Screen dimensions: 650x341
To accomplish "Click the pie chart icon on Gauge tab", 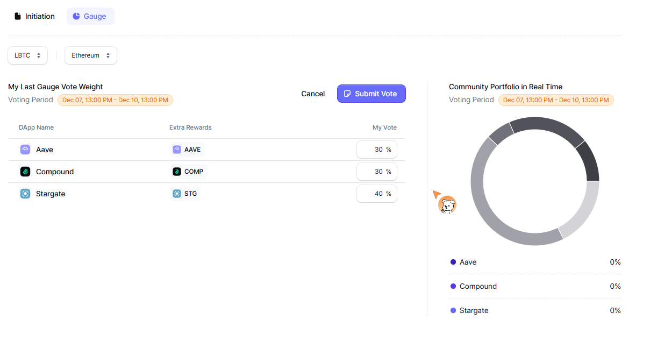I will pos(76,16).
